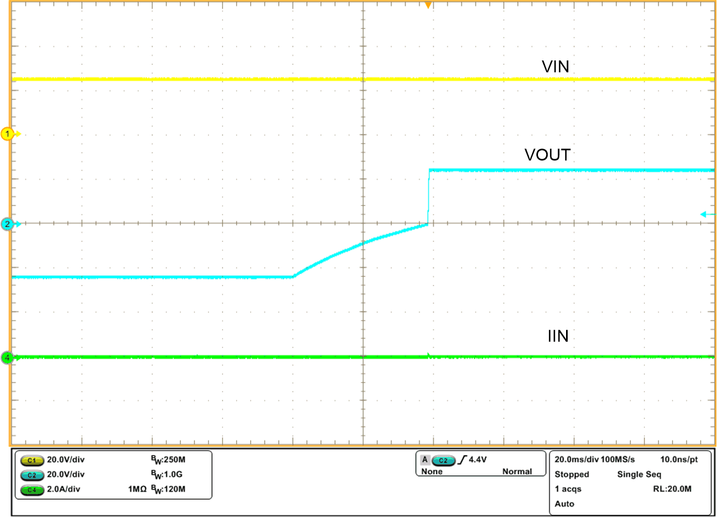Click the 4.4V trigger level value
The height and width of the screenshot is (517, 720).
477,459
